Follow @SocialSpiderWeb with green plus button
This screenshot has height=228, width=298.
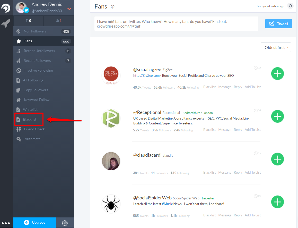coord(277,202)
